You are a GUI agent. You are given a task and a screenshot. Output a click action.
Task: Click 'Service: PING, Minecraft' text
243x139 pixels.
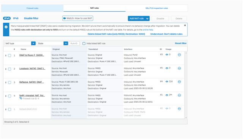(x=62, y=58)
